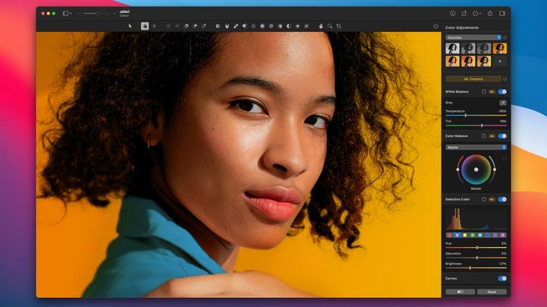Screen dimensions: 547x307
Task: Apply the first black-and-white preset thumbnail
Action: pos(452,49)
